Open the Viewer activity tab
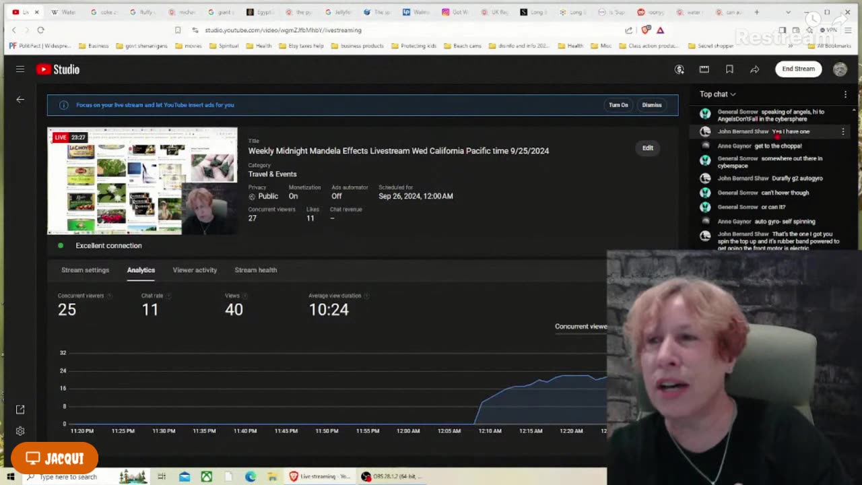 (195, 270)
